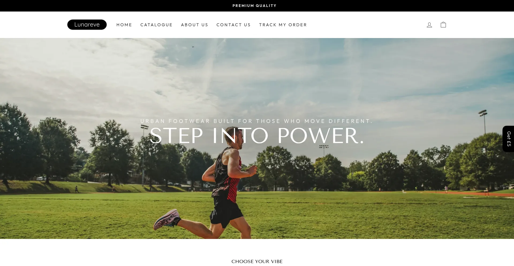Click the Step Into Power headline
The image size is (514, 266).
tap(257, 136)
